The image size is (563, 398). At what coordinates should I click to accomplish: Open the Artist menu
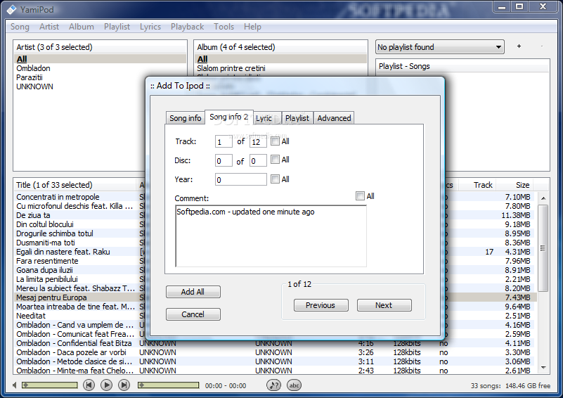(49, 27)
